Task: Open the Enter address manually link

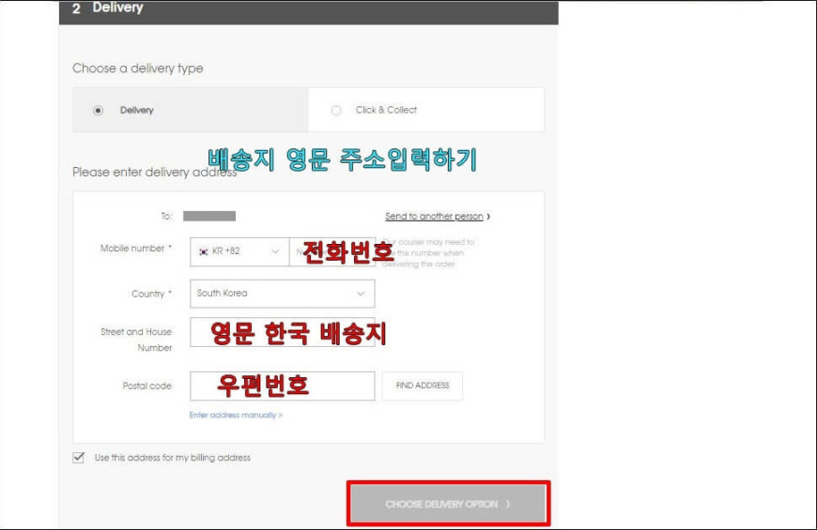Action: point(236,415)
